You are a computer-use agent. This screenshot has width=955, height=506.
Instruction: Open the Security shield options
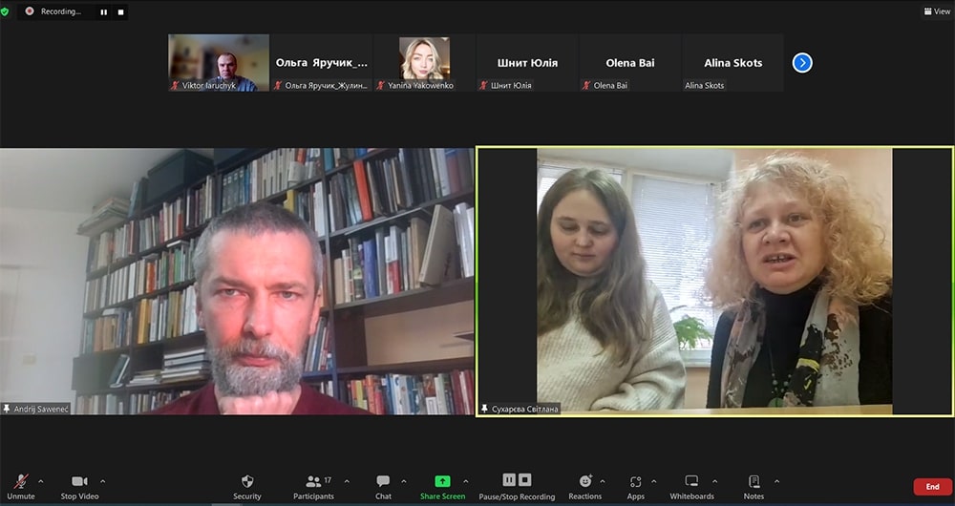tap(247, 486)
